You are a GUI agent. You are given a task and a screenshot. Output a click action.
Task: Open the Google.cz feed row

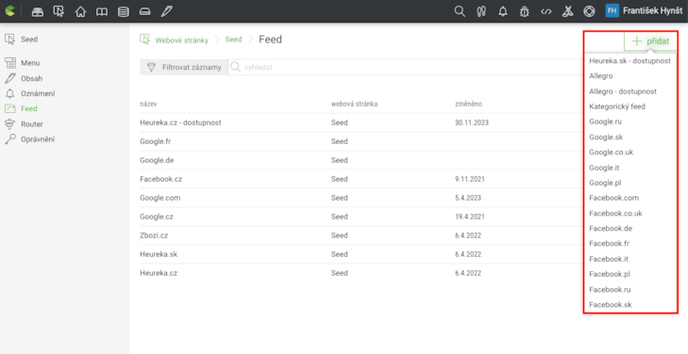click(361, 217)
